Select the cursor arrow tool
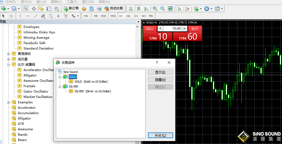Image resolution: width=282 pixels, height=144 pixels. pos(4,16)
